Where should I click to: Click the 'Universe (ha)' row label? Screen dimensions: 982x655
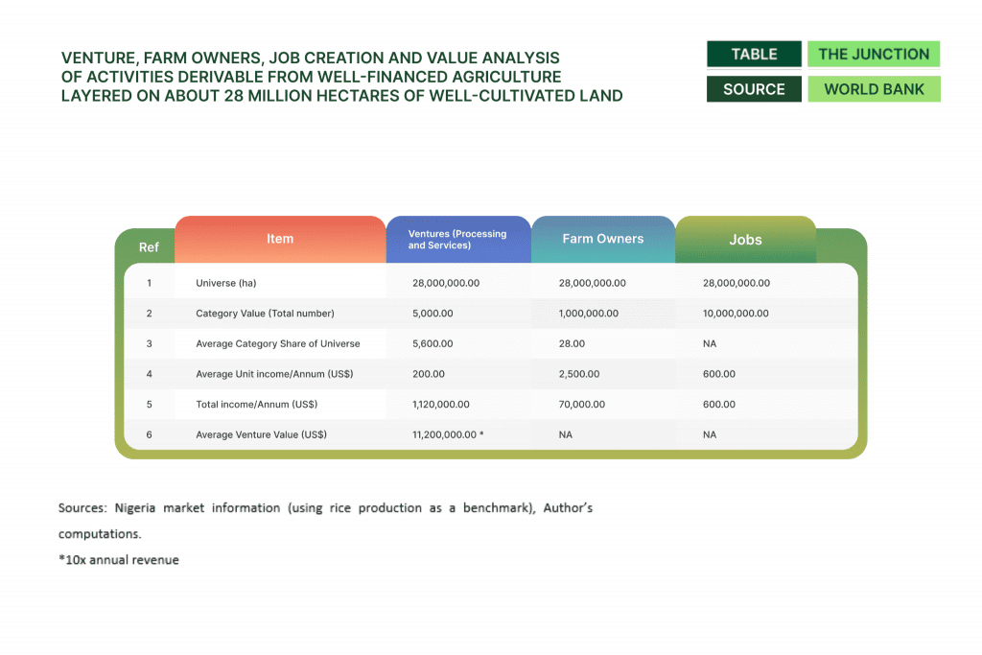coord(226,283)
